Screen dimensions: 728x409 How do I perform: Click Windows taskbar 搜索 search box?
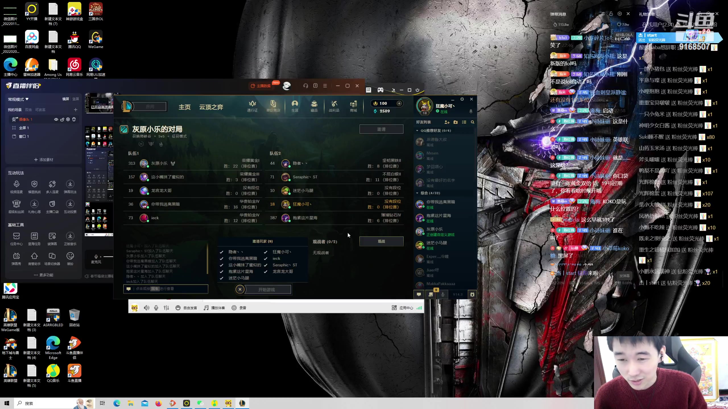click(54, 403)
